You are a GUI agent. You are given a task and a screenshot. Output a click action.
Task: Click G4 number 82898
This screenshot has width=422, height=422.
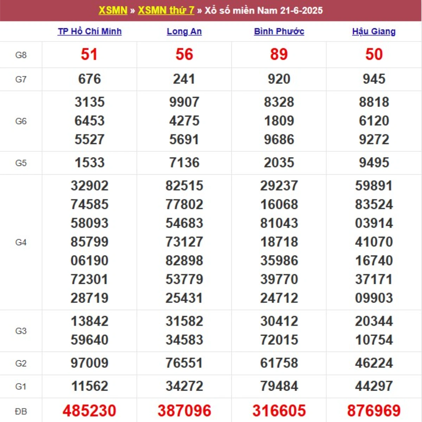click(x=184, y=261)
